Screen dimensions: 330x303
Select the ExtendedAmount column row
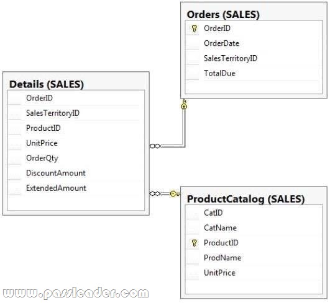click(76, 188)
